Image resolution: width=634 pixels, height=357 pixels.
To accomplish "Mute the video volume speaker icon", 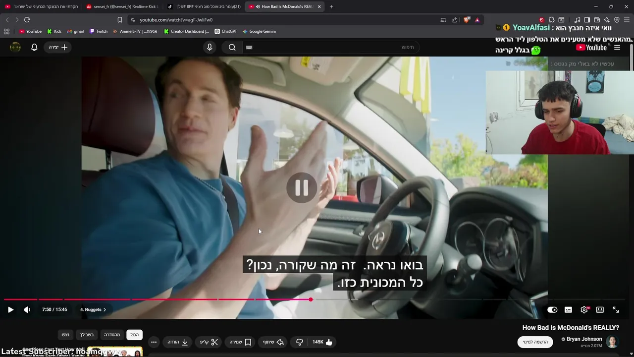I will pyautogui.click(x=27, y=309).
